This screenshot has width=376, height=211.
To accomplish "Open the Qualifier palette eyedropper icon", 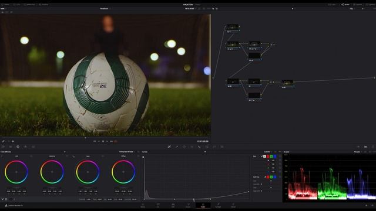I will coord(177,147).
